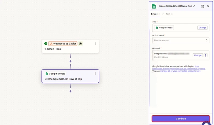Switch to the Setup tab
This screenshot has height=125, width=214.
[155, 14]
